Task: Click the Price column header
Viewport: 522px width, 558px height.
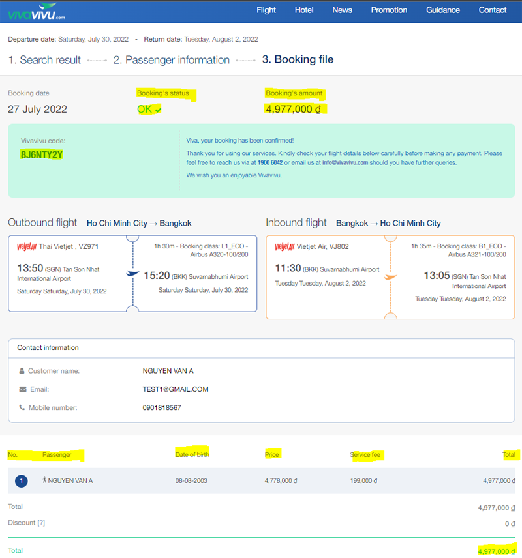Action: point(271,454)
